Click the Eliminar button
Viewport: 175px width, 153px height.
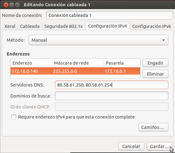pyautogui.click(x=155, y=74)
